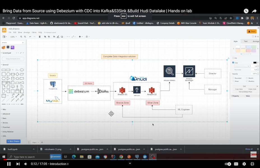
Task: Click the fill color bucket icon
Action: [54, 37]
